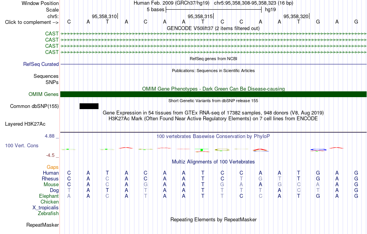
Task: Click the RefSeq Curated track label
Action: click(41, 64)
